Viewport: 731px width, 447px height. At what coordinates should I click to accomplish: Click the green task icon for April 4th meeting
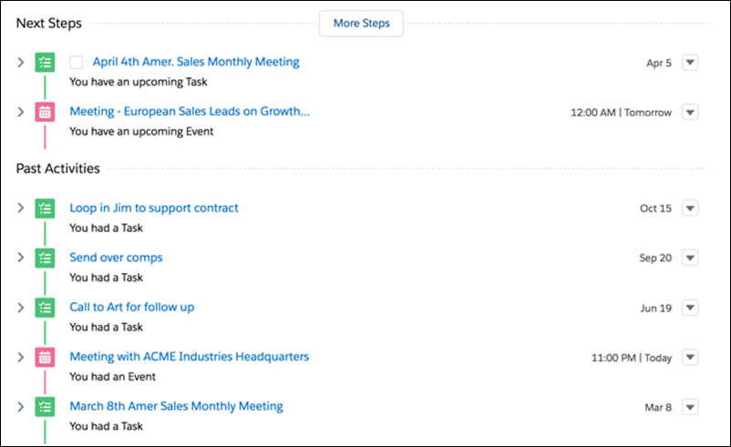45,63
